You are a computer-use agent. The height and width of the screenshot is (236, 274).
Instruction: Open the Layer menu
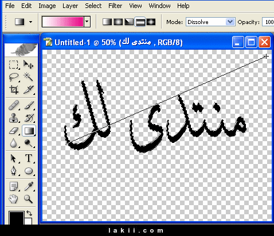pyautogui.click(x=70, y=6)
